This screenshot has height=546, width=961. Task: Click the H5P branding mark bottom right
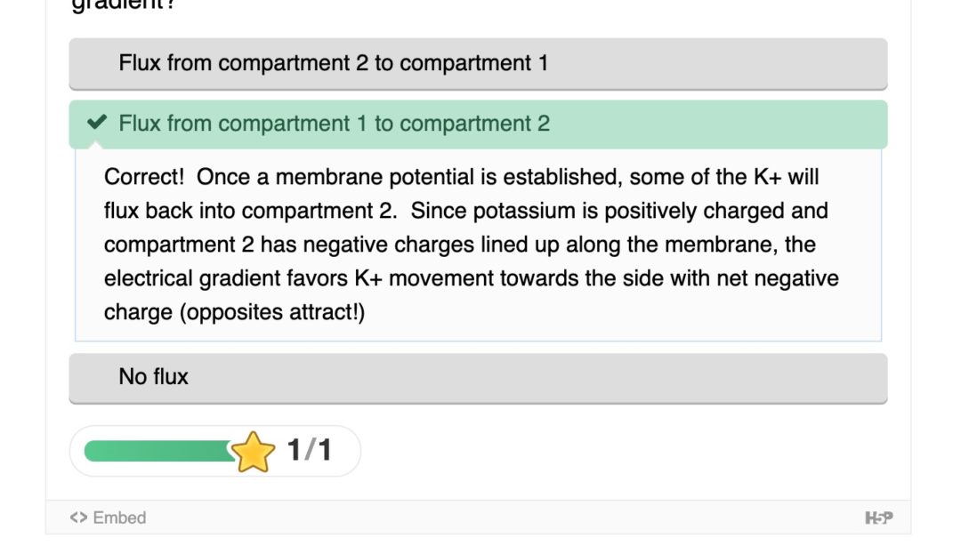tap(880, 517)
